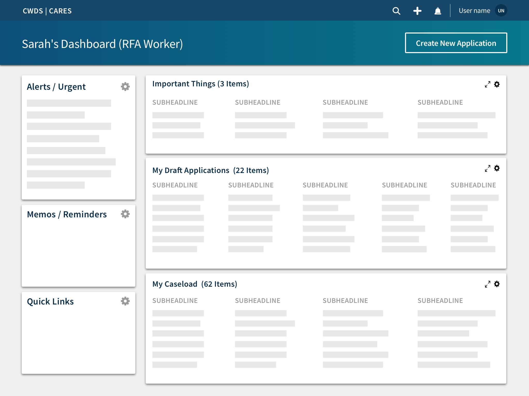Click the Create New Application button
The image size is (529, 396).
[x=456, y=43]
